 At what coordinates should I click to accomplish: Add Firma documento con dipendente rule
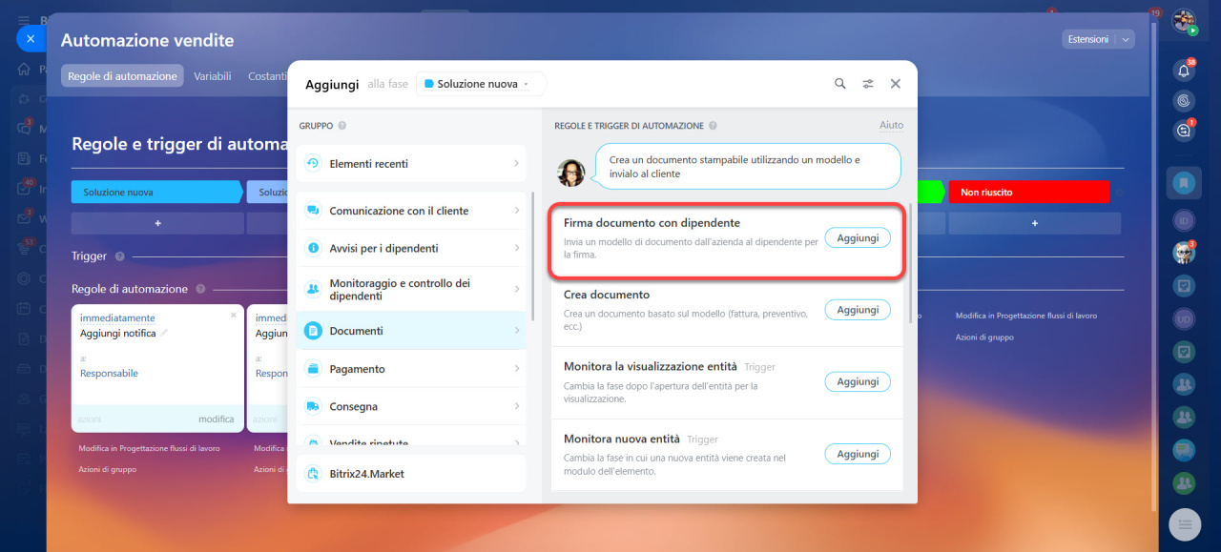(x=858, y=238)
